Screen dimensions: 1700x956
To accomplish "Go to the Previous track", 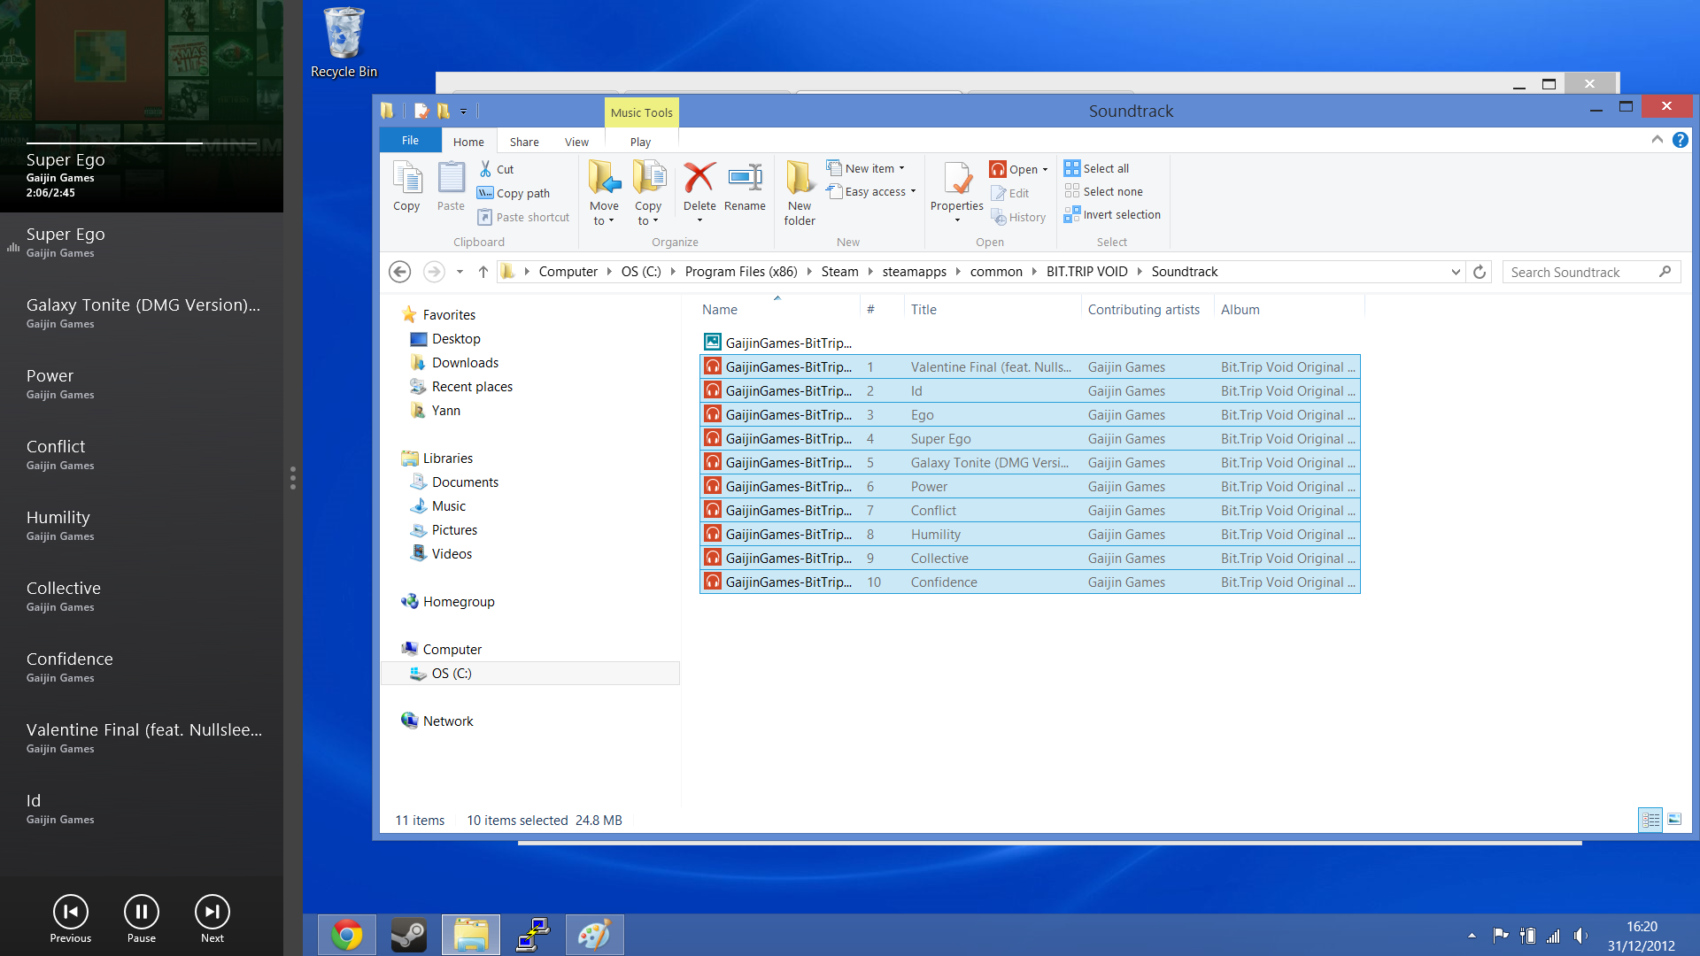I will [71, 913].
